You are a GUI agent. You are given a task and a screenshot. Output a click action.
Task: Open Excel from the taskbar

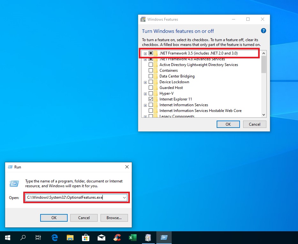click(133, 238)
